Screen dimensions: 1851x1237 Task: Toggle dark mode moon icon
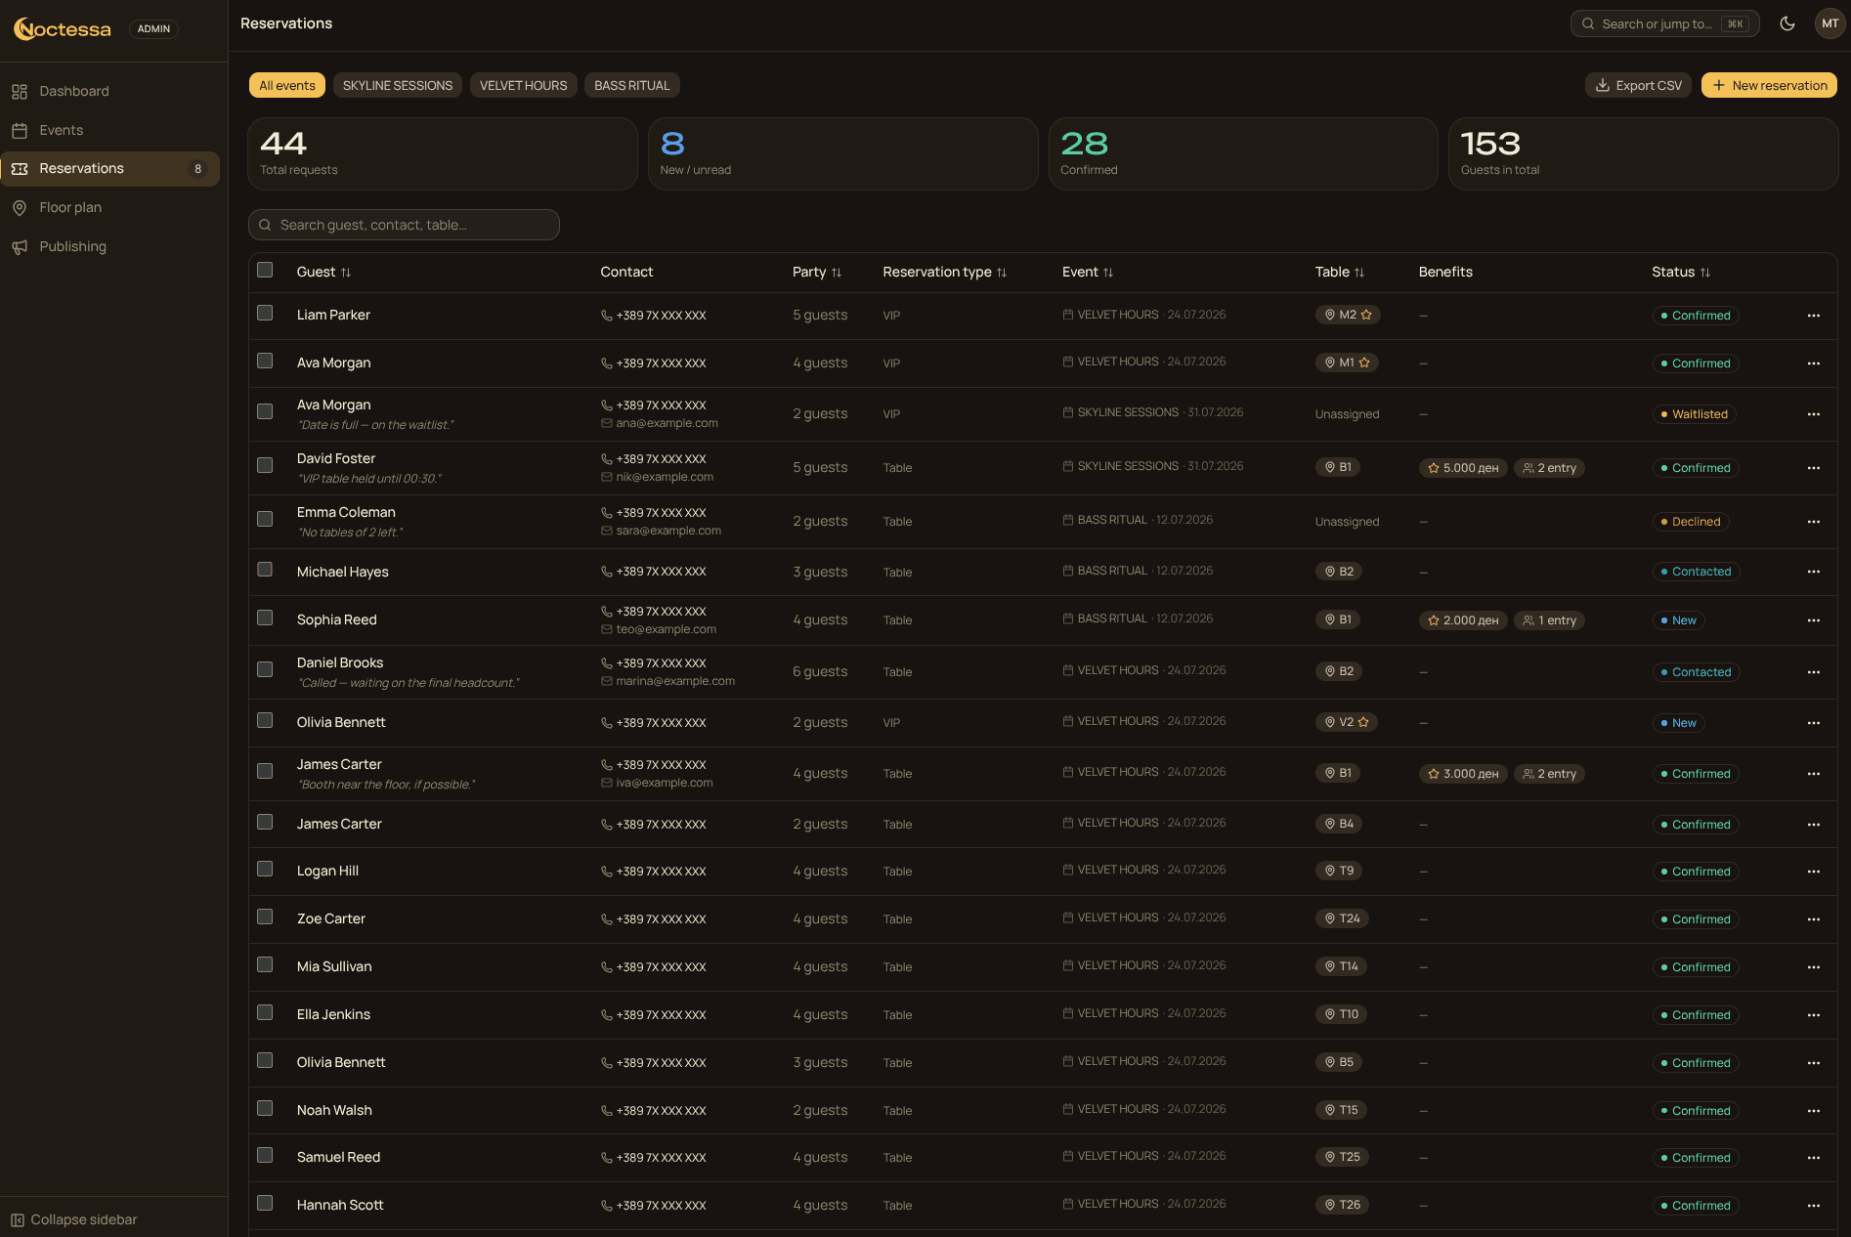click(1787, 23)
